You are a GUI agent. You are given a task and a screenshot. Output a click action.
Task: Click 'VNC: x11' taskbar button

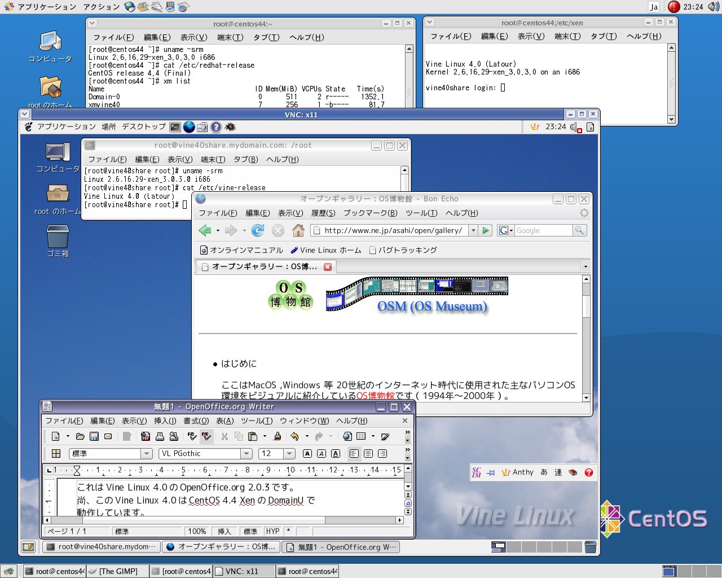coord(244,571)
